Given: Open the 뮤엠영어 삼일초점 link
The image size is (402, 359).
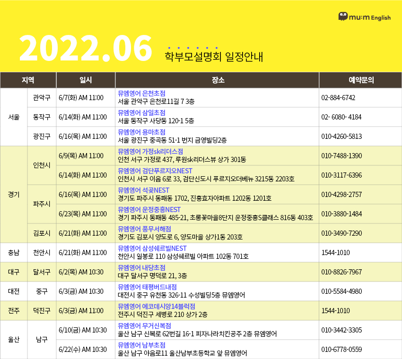Looking at the screenshot, I should click(x=141, y=113).
